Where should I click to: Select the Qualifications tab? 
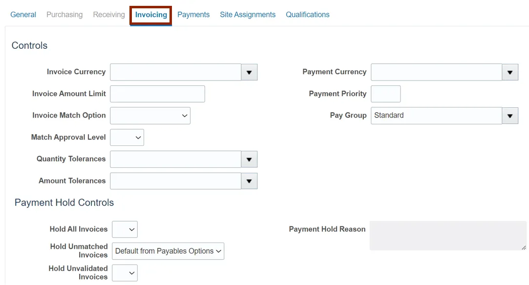308,15
